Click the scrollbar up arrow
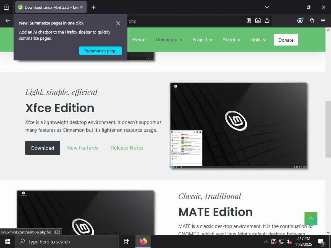This screenshot has width=331, height=248. [x=328, y=30]
